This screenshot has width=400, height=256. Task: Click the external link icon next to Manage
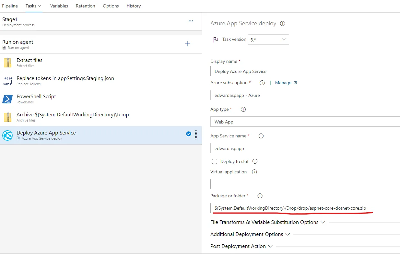click(x=295, y=83)
